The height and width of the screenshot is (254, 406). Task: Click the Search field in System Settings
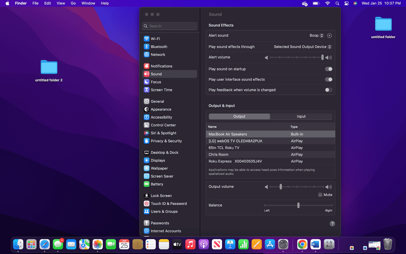(170, 26)
